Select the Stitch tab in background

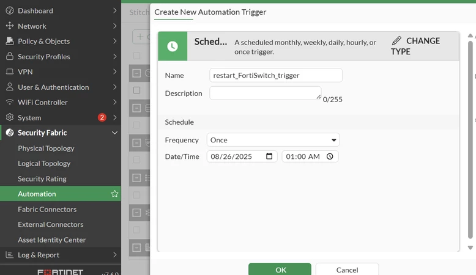[x=139, y=12]
